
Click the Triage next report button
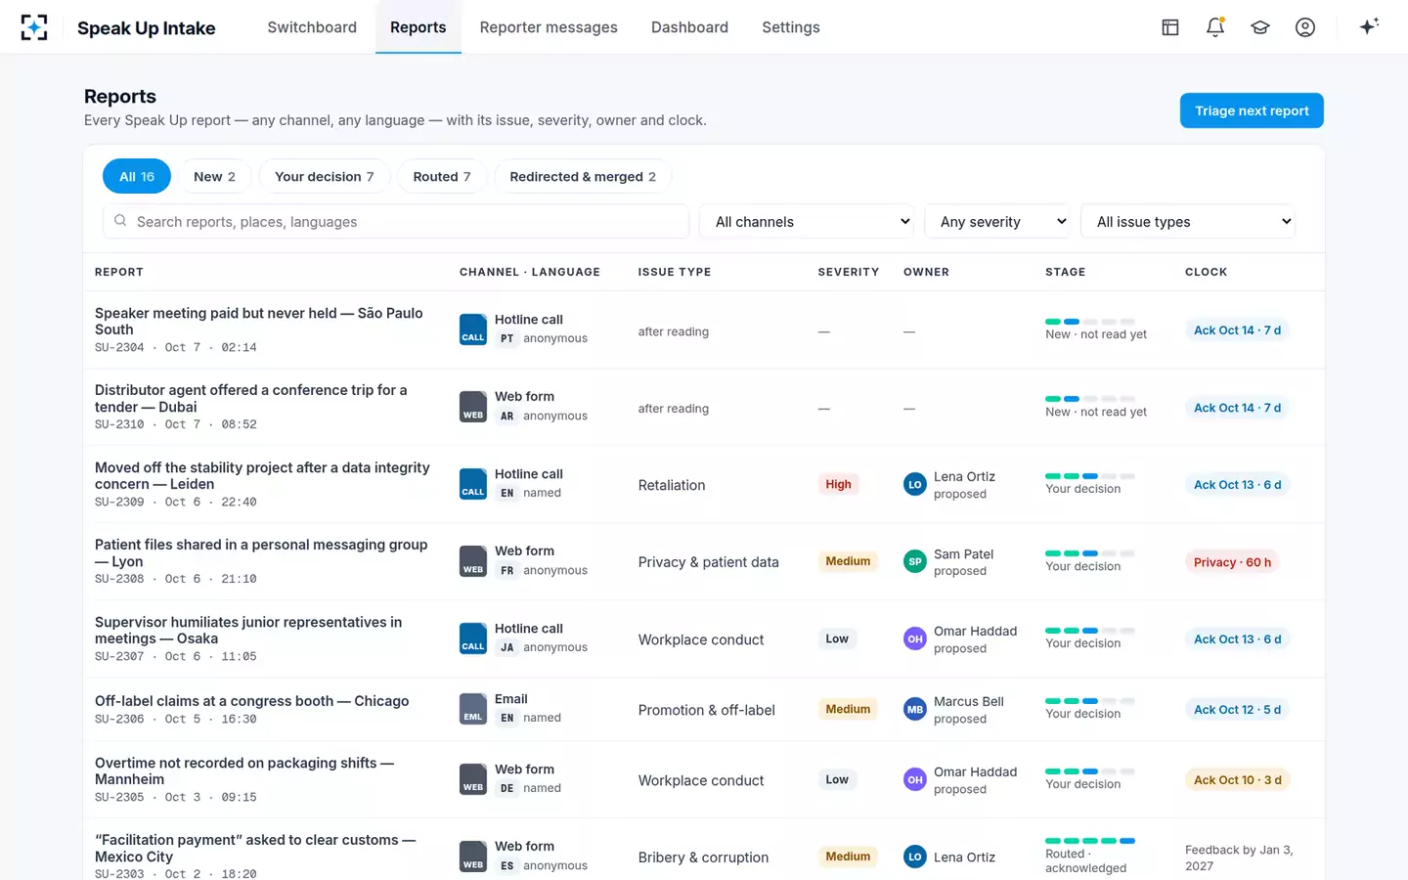click(1252, 110)
